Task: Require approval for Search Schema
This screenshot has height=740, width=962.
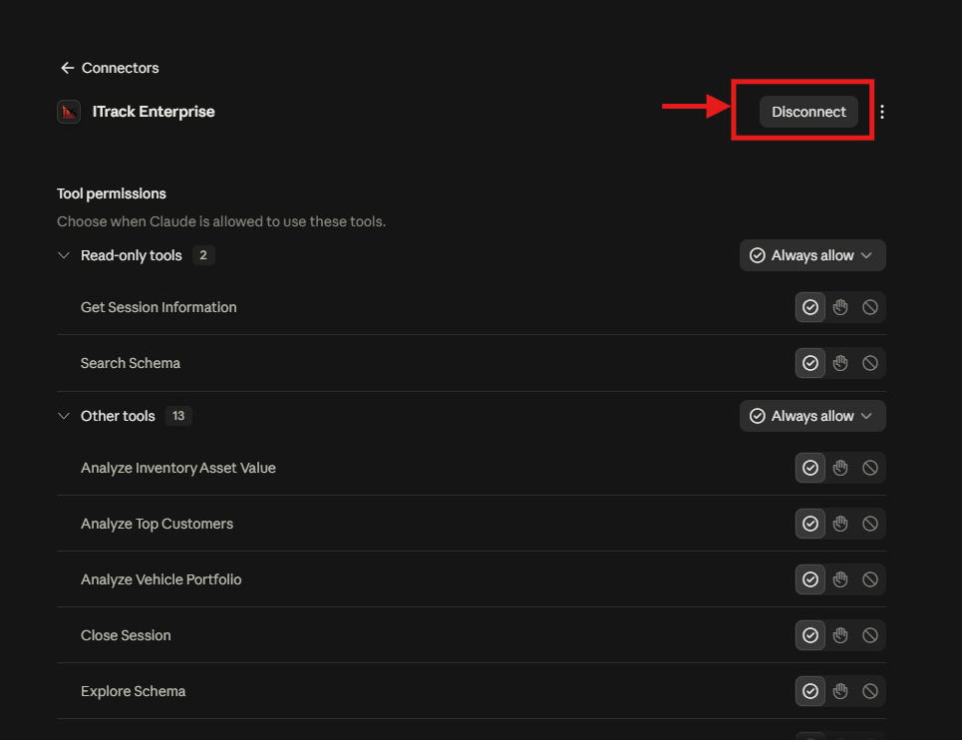Action: click(x=840, y=363)
